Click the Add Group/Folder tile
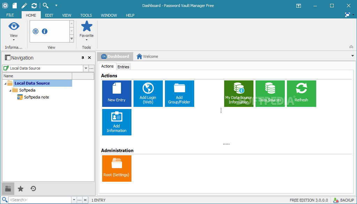Screen dimensions: 357x204 point(180,94)
